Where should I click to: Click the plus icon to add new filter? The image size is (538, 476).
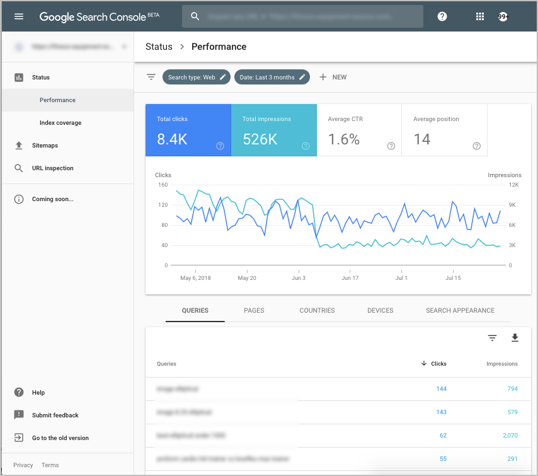(x=323, y=77)
